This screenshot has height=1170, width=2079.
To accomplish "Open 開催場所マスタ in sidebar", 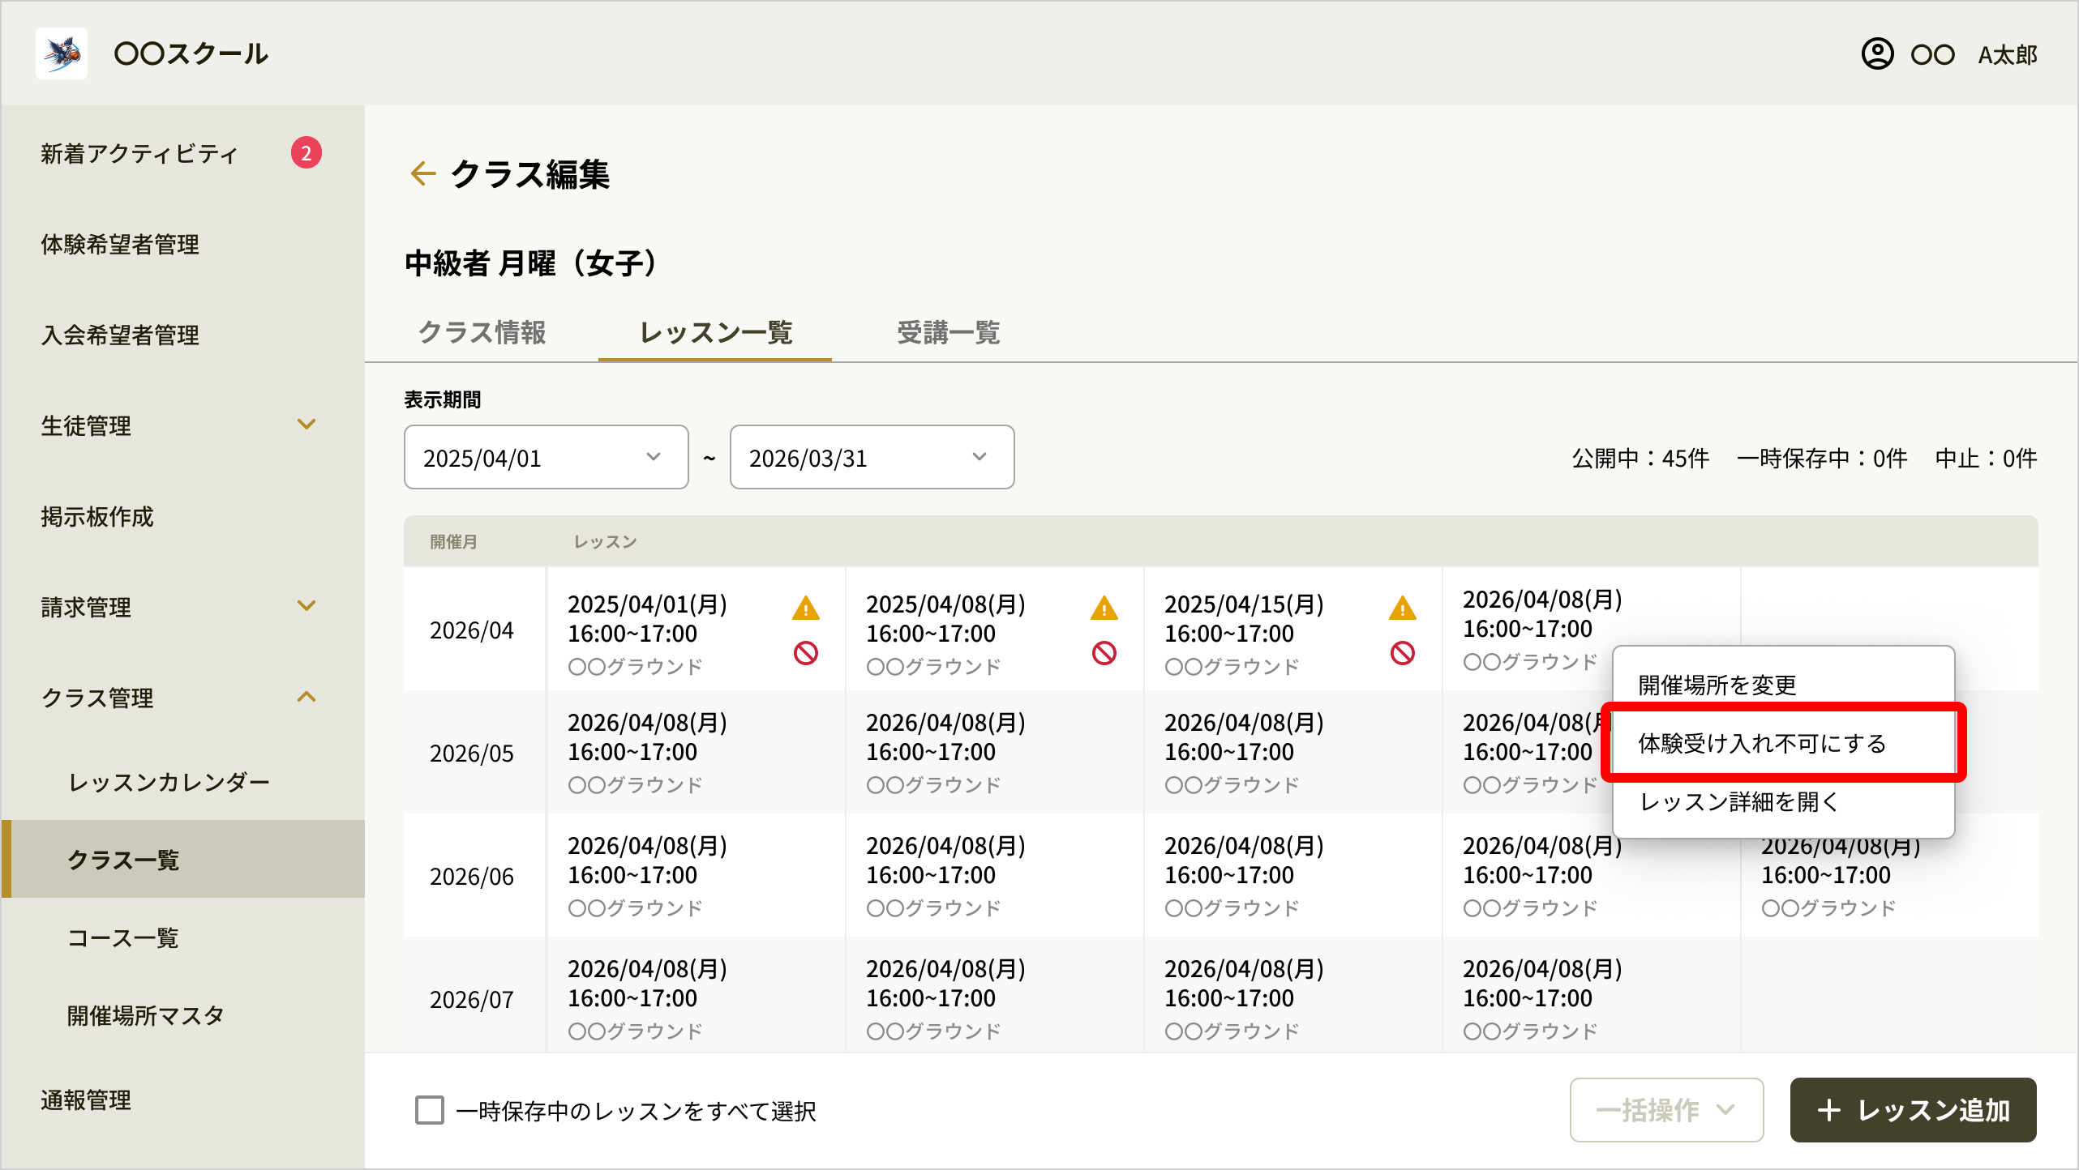I will (146, 1015).
